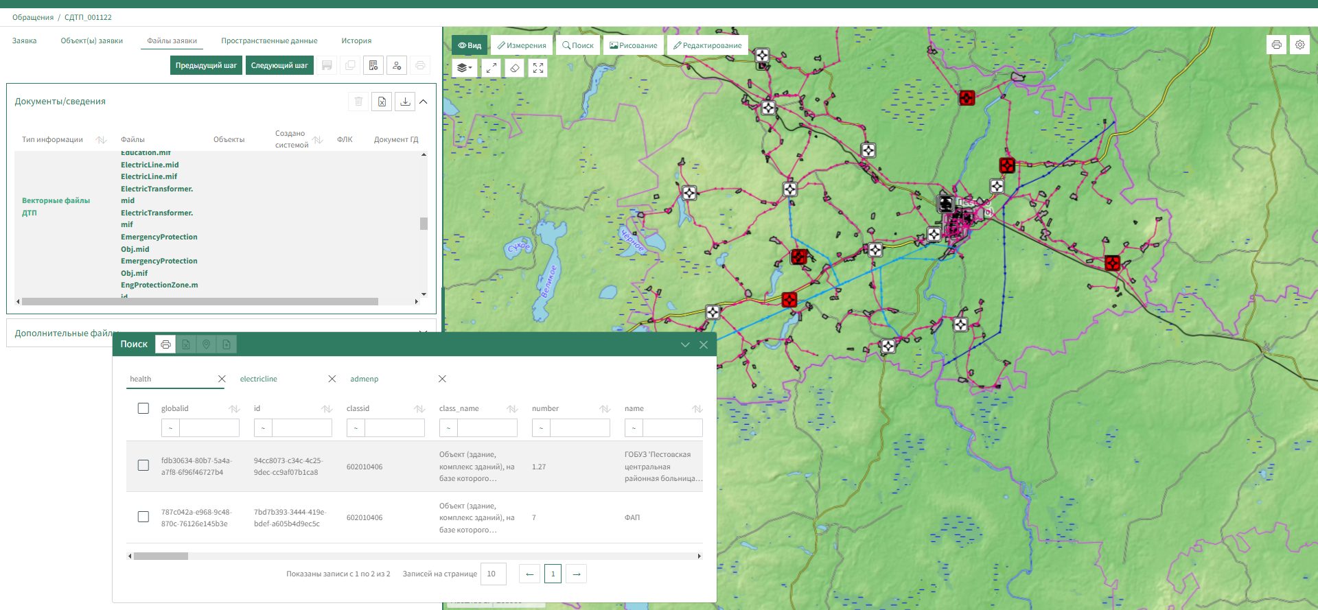The height and width of the screenshot is (610, 1318).
Task: Click the Предыдущий шаг button
Action: pos(206,65)
